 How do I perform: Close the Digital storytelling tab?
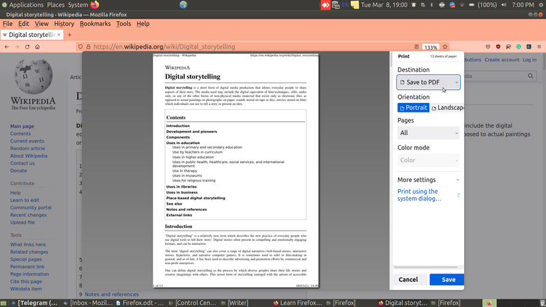[x=59, y=35]
